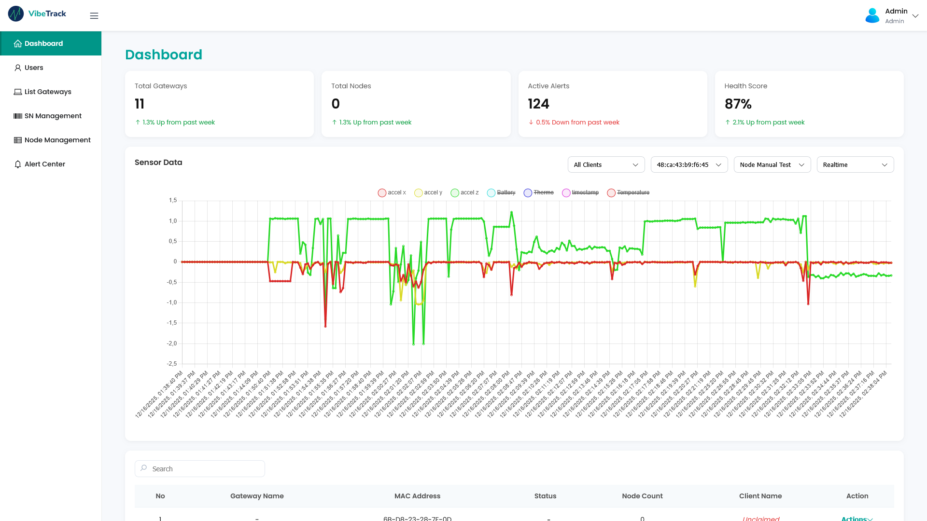Click the VibeTrack logo icon
This screenshot has height=521, width=927.
tap(16, 14)
